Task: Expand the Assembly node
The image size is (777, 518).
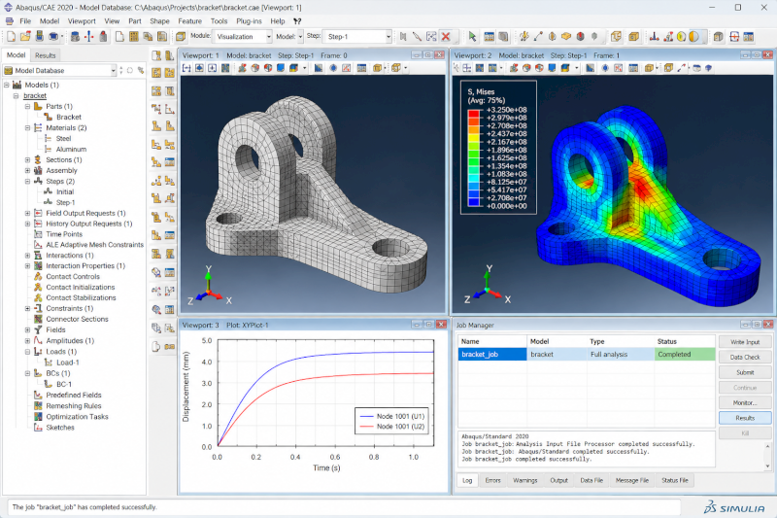Action: pyautogui.click(x=28, y=170)
